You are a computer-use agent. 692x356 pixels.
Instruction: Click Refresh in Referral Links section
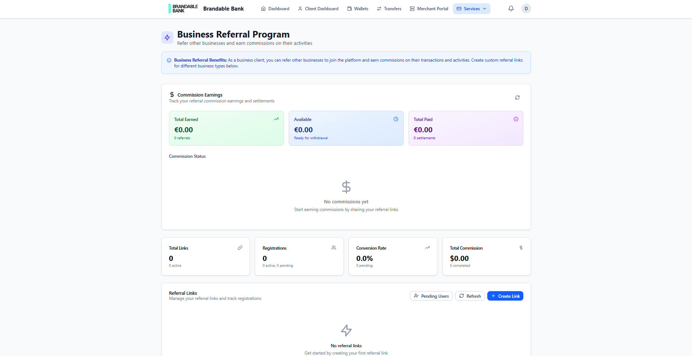click(470, 296)
